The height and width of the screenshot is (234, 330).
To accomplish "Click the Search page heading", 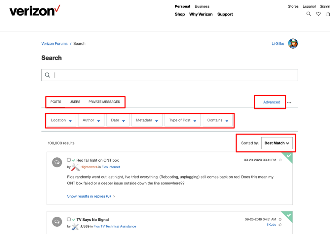I will [52, 58].
